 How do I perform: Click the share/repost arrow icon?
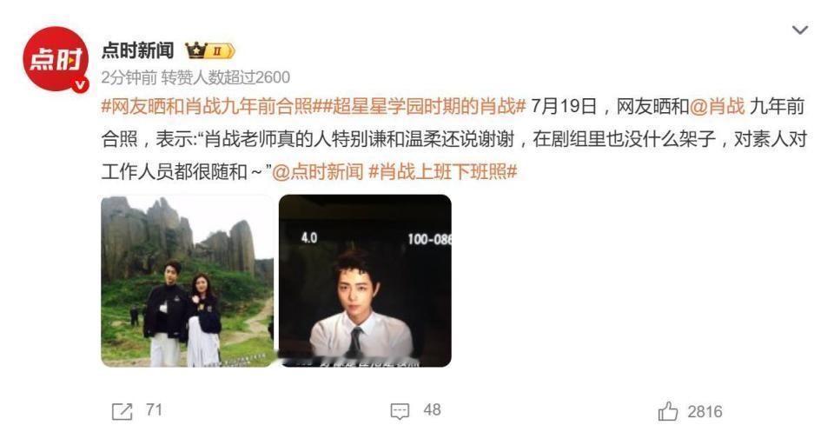[x=122, y=411]
